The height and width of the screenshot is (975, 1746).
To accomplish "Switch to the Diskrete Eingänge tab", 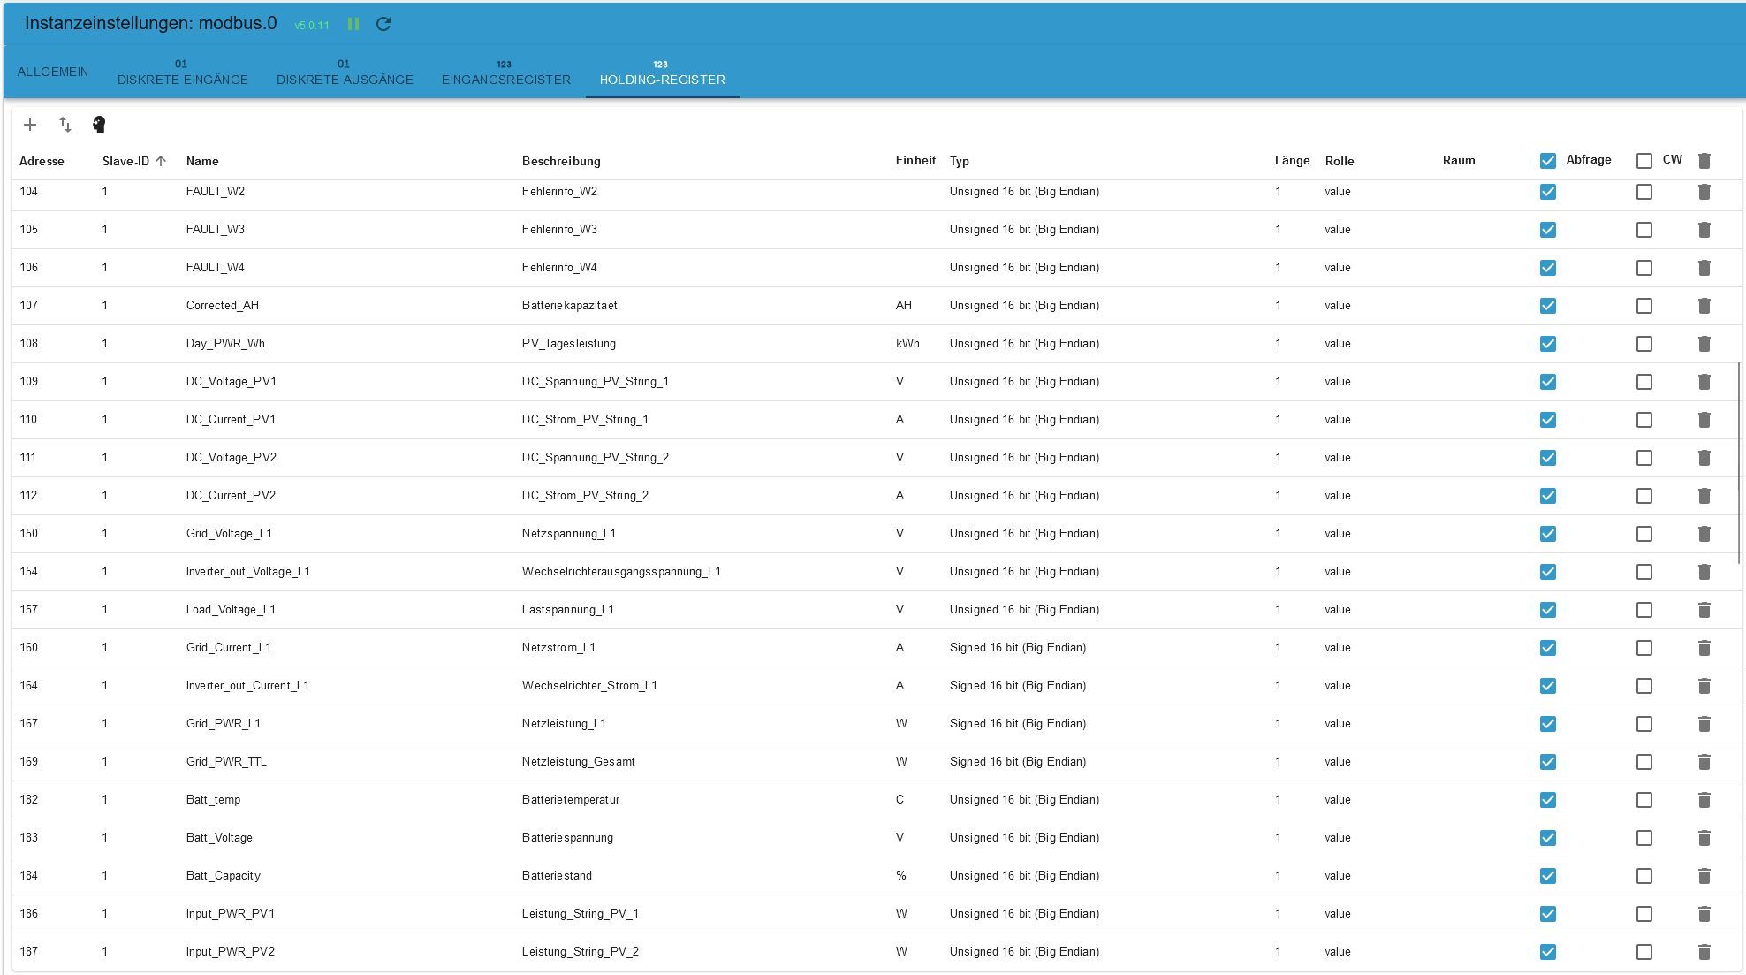I will click(x=183, y=72).
